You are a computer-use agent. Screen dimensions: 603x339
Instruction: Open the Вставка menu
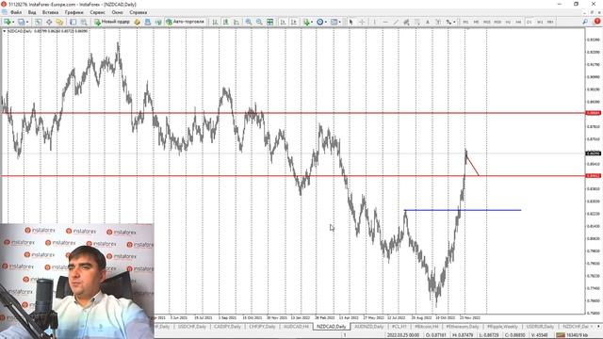coord(50,12)
